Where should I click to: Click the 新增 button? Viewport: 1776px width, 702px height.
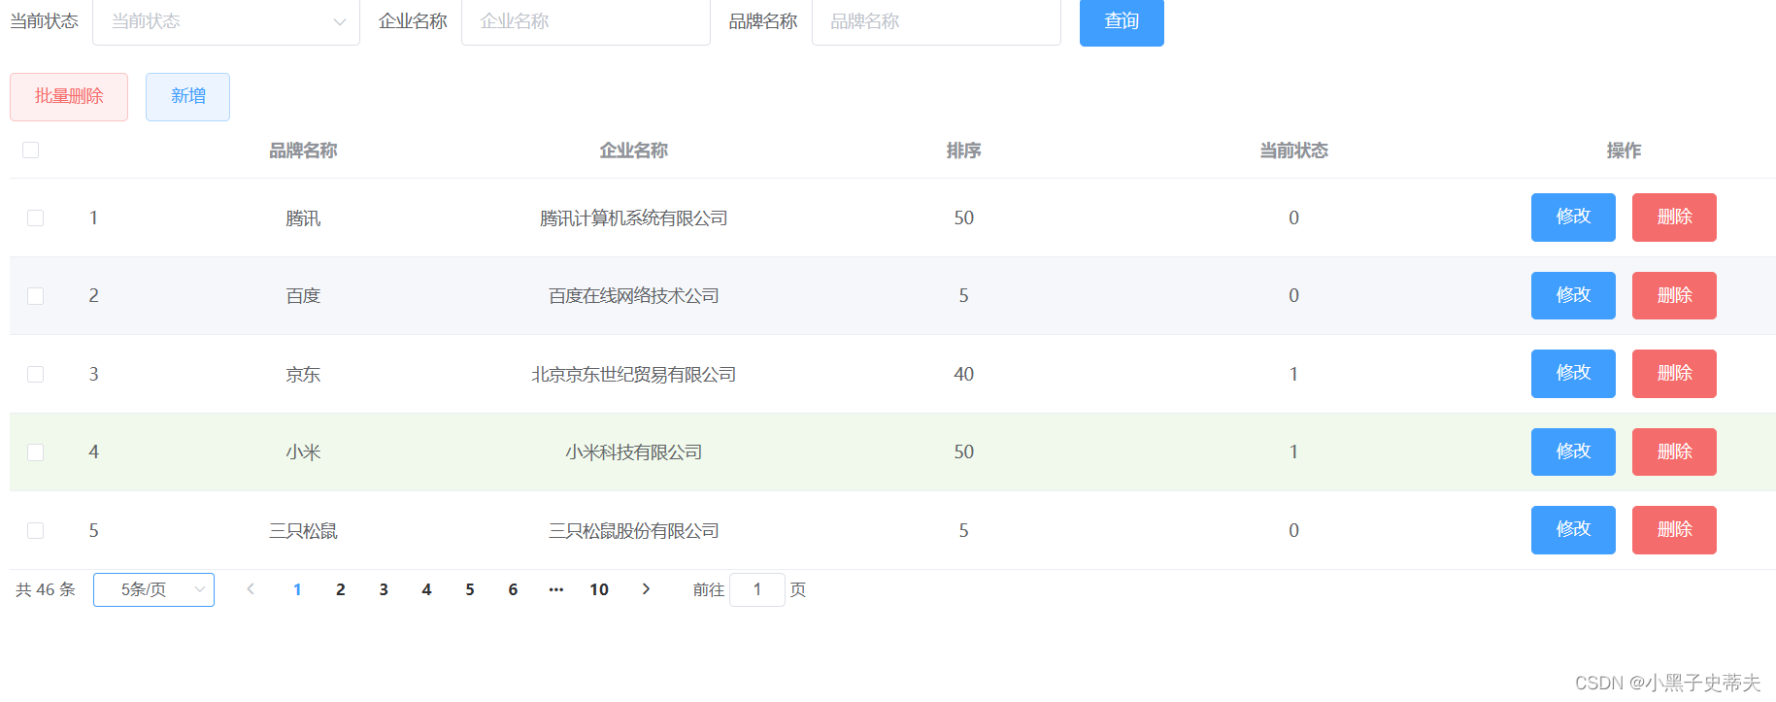click(187, 97)
